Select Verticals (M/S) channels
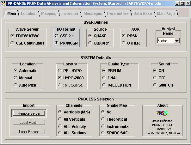The image size is (191, 145). 74,112
